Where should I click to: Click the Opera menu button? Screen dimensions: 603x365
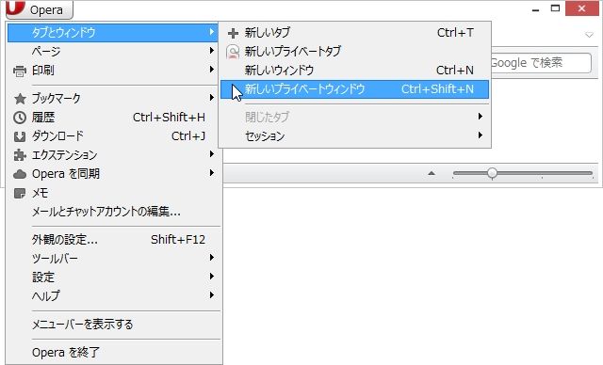click(x=40, y=9)
